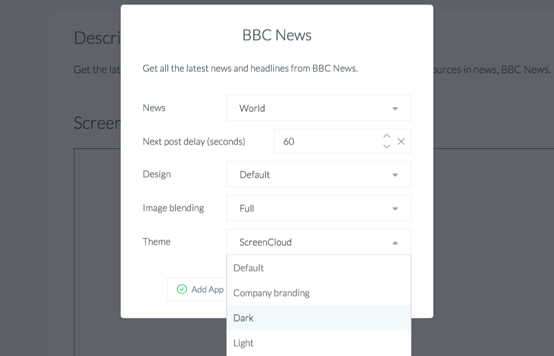The image size is (554, 356).
Task: Click the Theme field label
Action: (156, 242)
